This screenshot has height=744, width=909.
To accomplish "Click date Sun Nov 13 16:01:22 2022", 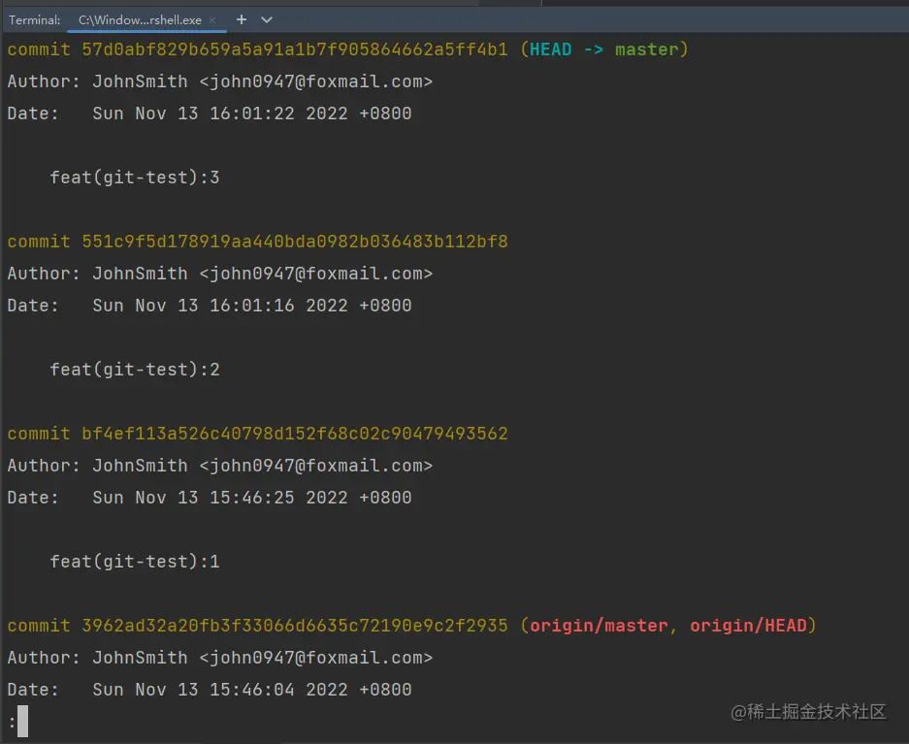I will 220,113.
